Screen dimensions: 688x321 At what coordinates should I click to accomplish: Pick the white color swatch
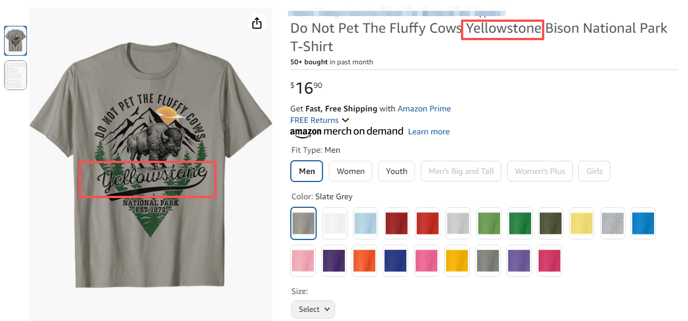click(x=335, y=223)
